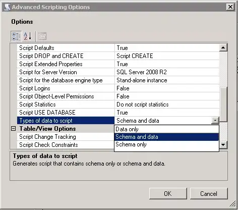This screenshot has width=238, height=210.
Task: Select the Script Logins property row
Action: (66, 88)
